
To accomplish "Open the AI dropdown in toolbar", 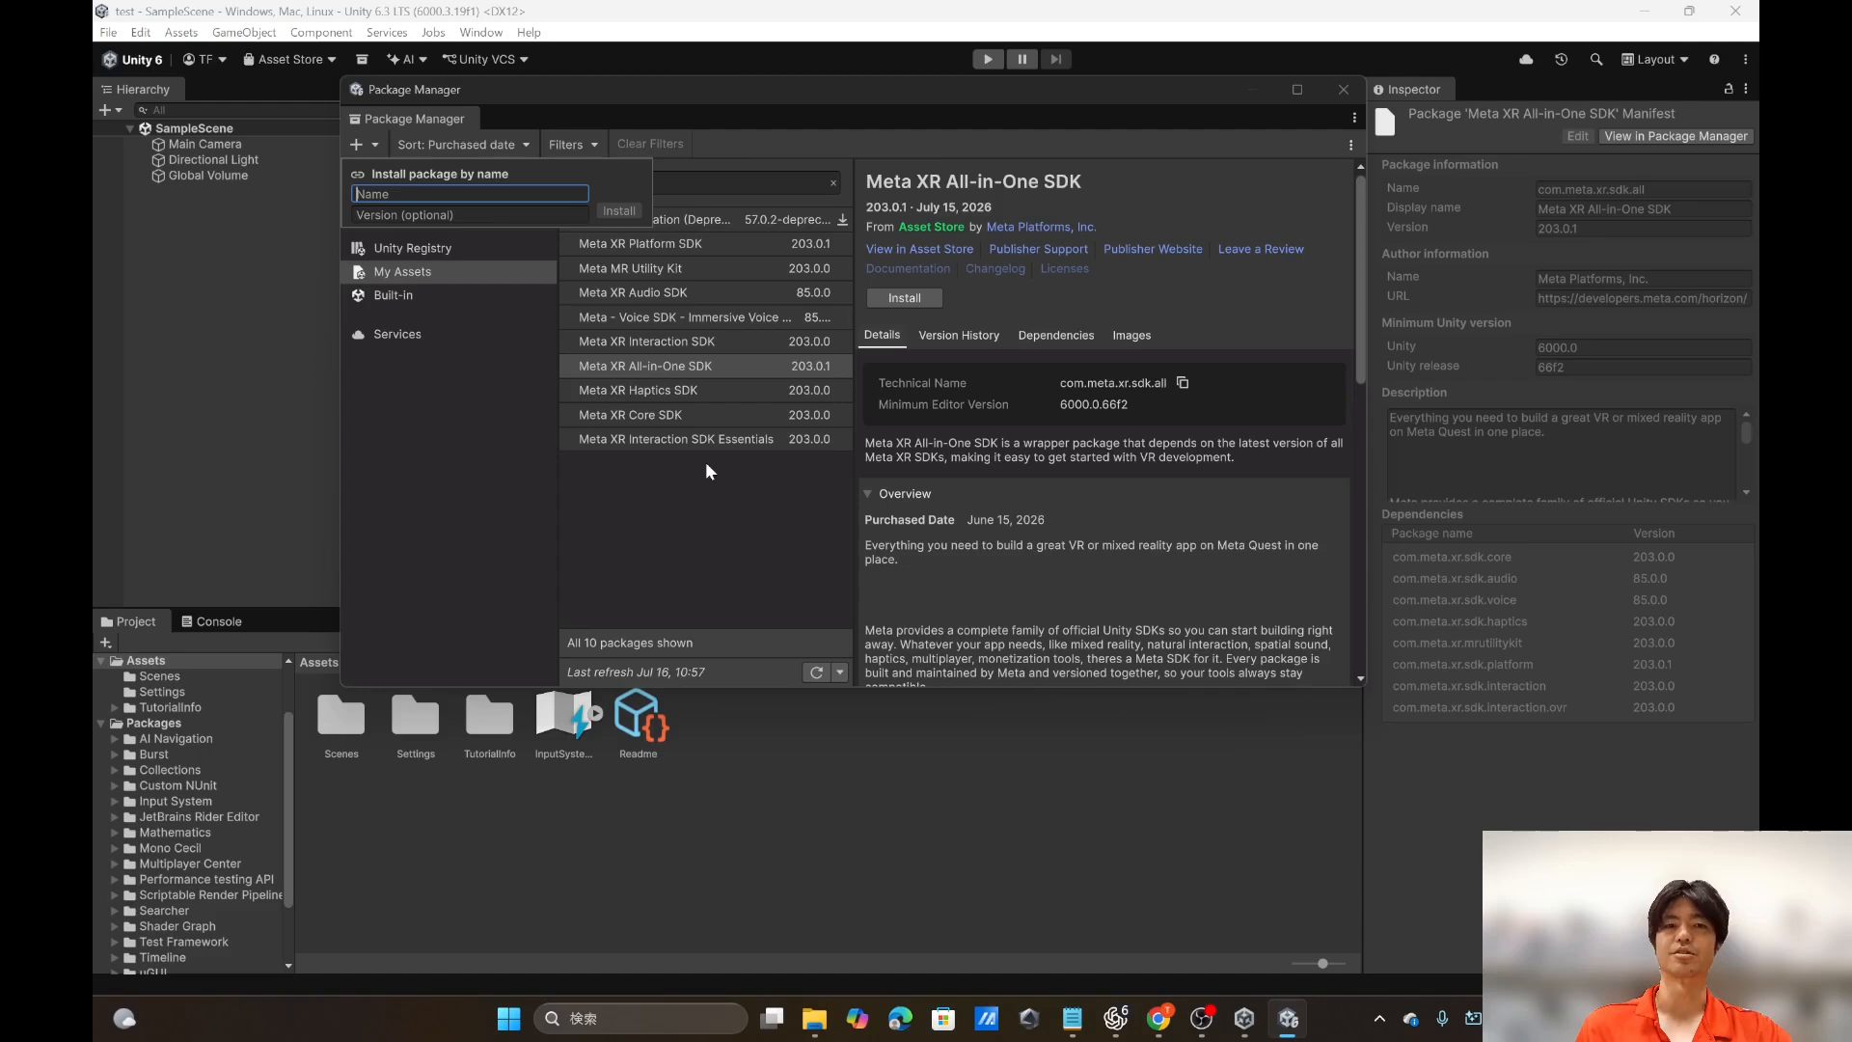I will pyautogui.click(x=406, y=60).
